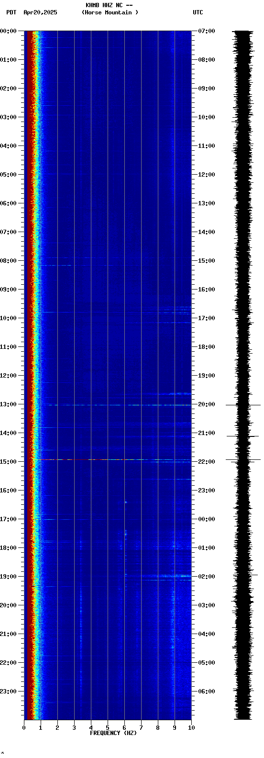This screenshot has height=758, width=264.
Task: Click the 06:00 UTC time label
Action: 207,691
